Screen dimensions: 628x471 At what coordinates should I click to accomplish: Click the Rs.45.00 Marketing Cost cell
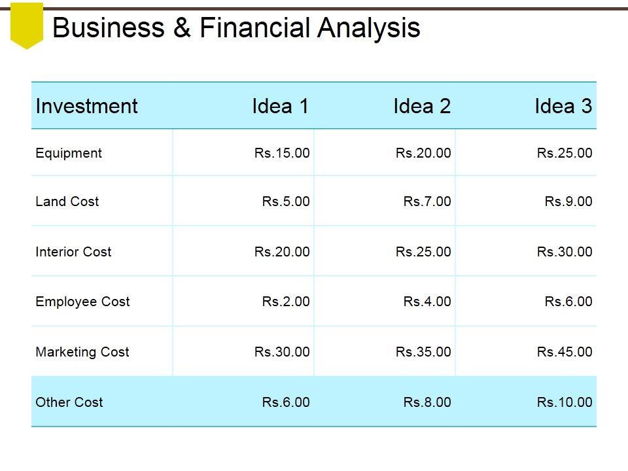[x=565, y=352]
